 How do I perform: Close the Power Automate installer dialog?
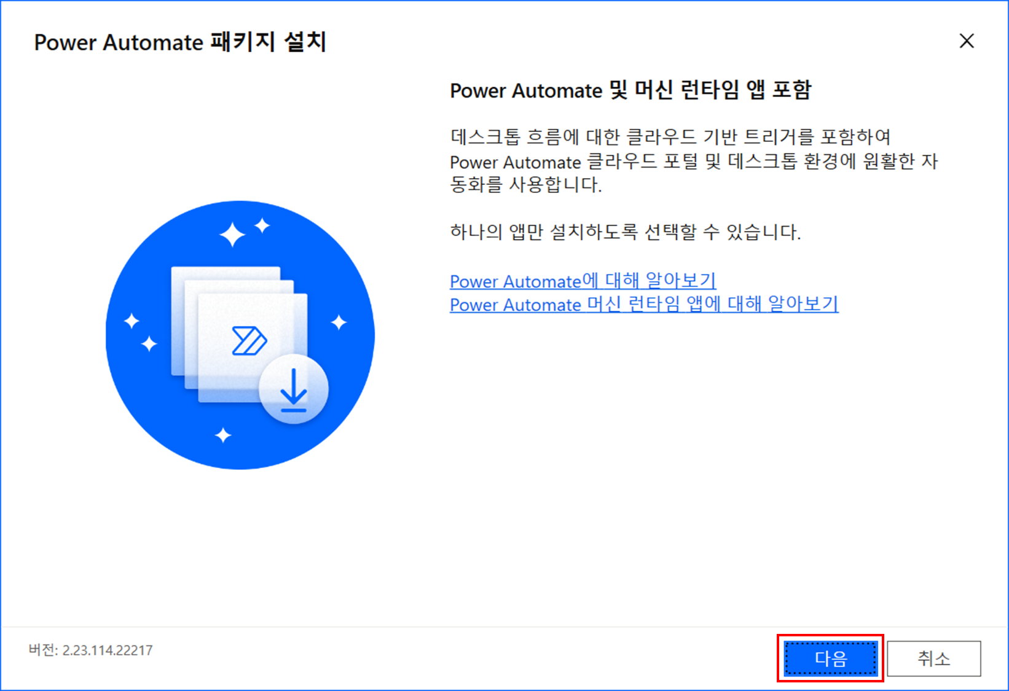point(967,41)
